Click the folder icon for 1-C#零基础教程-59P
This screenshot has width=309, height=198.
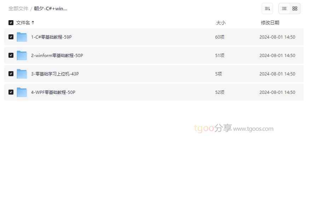(22, 37)
